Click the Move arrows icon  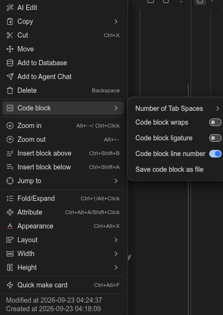(10, 49)
